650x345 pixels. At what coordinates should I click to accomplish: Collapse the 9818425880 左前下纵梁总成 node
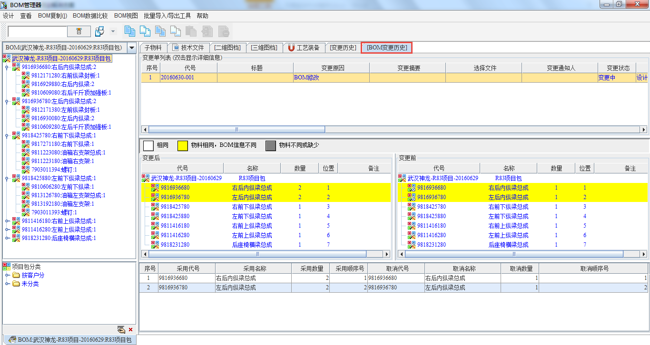click(7, 178)
